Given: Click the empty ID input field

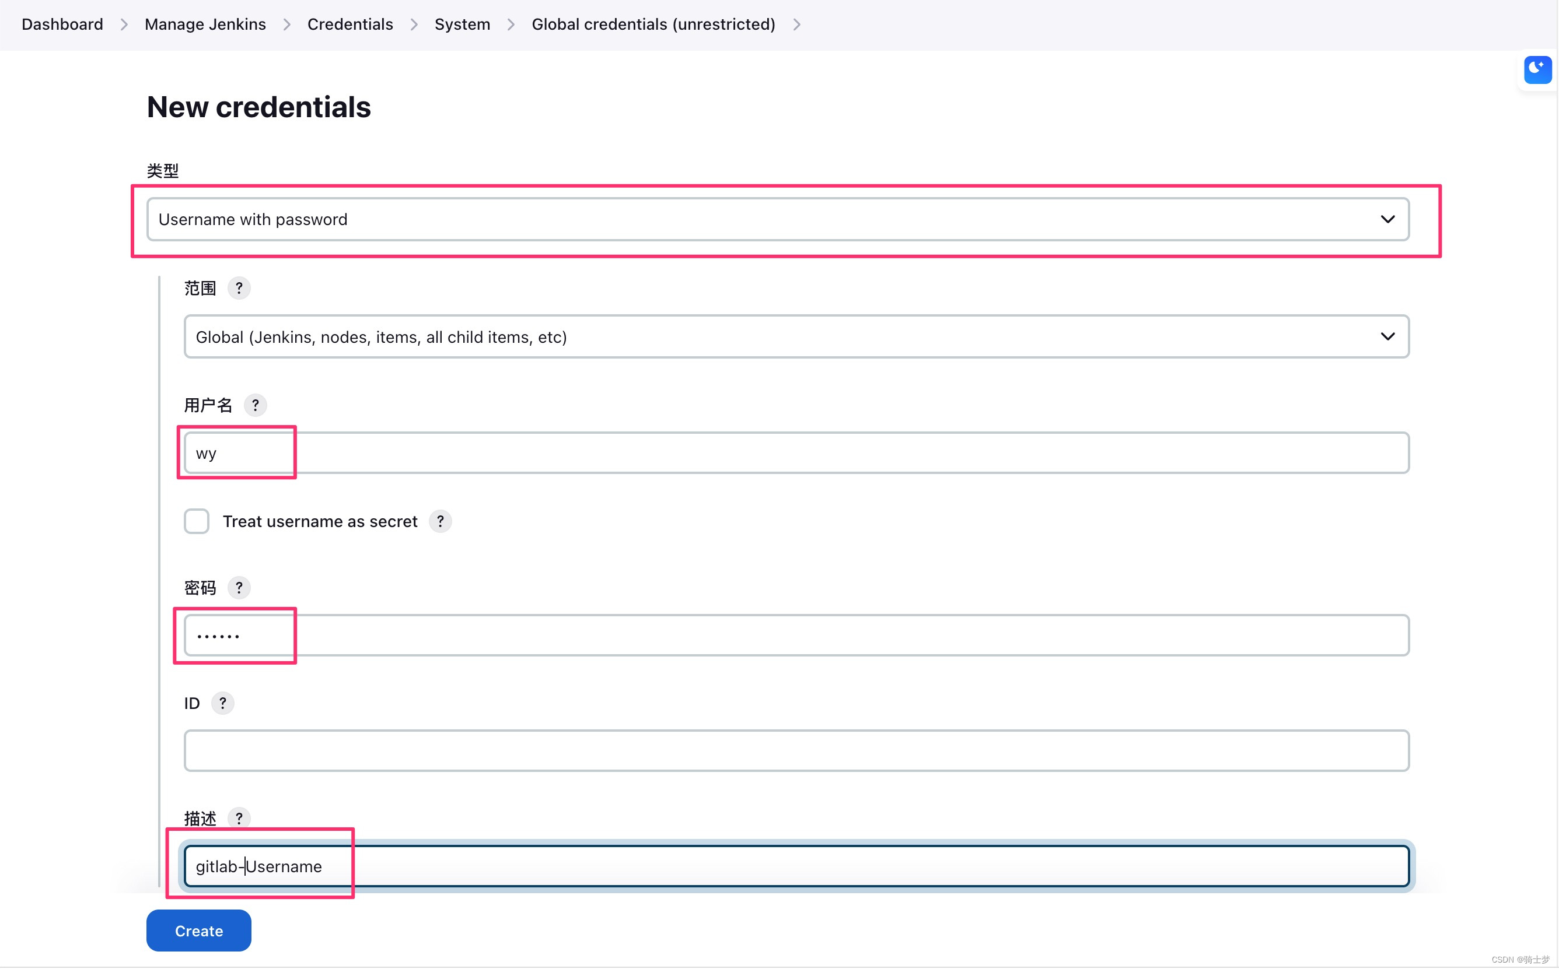Looking at the screenshot, I should (796, 750).
